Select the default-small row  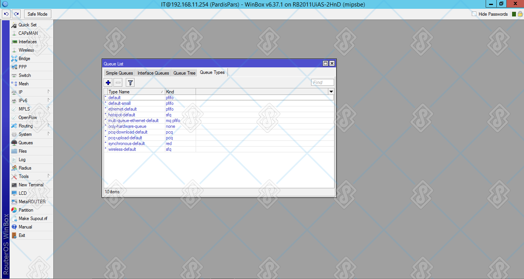point(219,103)
